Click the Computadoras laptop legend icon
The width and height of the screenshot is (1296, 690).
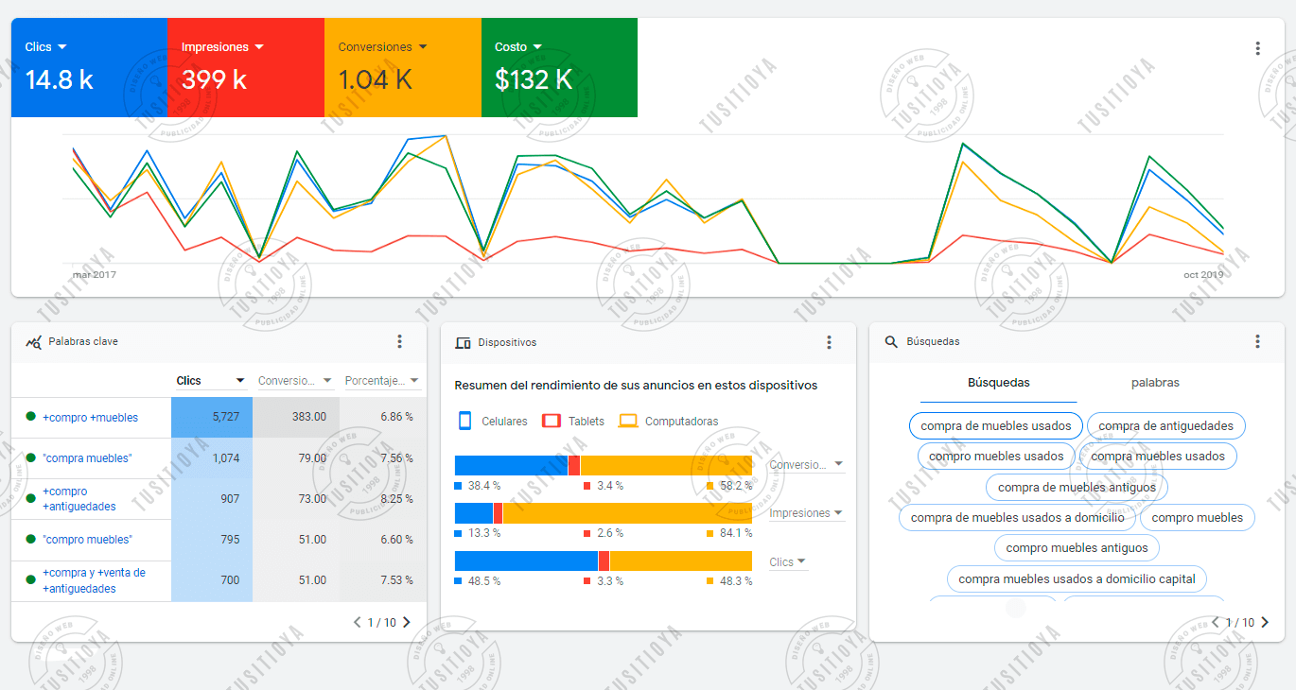pos(628,421)
